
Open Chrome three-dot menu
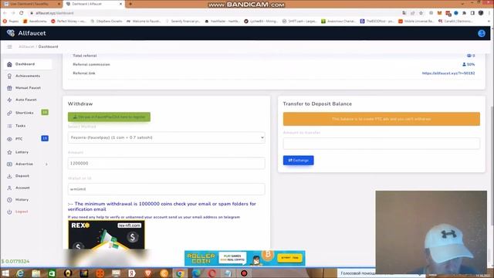[489, 13]
